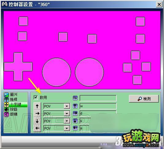Viewport: 164px width, 149px height.
Task: Expand the POV dropdown for right direction
Action: 67,114
